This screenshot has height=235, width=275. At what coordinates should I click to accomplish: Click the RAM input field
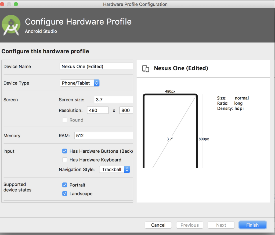[104, 135]
